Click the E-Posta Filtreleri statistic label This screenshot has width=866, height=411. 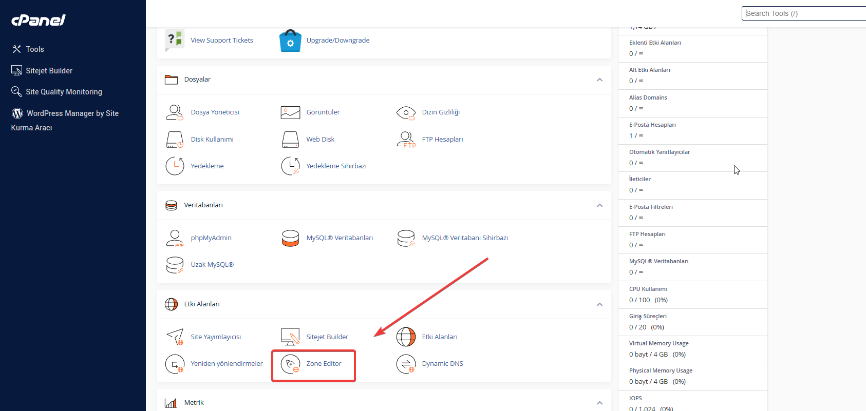click(x=651, y=207)
